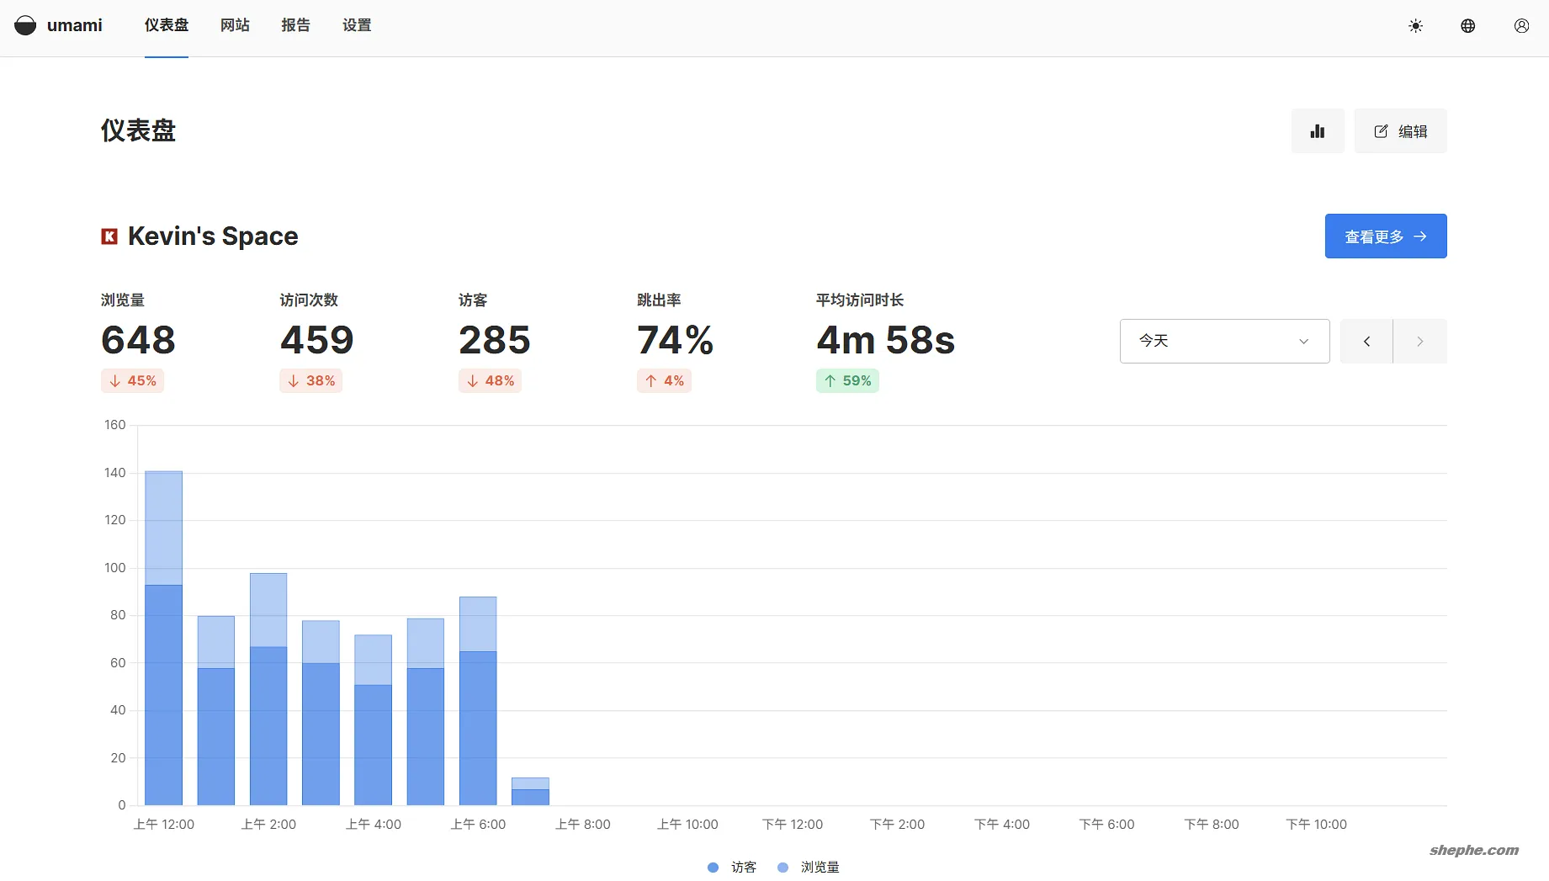Viewport: 1549px width, 881px height.
Task: Open the 网站 tab
Action: pyautogui.click(x=235, y=25)
